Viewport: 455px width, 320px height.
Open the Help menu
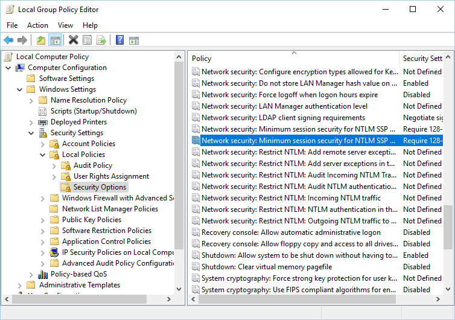coord(90,25)
